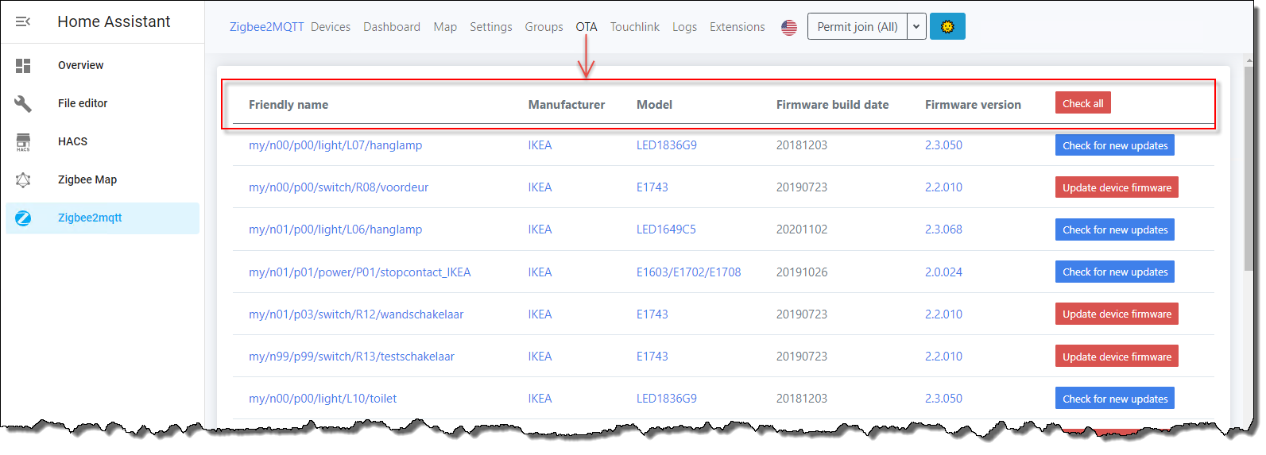Click the red Check all button
This screenshot has width=1266, height=455.
tap(1082, 103)
